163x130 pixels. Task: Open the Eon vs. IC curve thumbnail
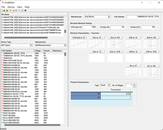97,44
